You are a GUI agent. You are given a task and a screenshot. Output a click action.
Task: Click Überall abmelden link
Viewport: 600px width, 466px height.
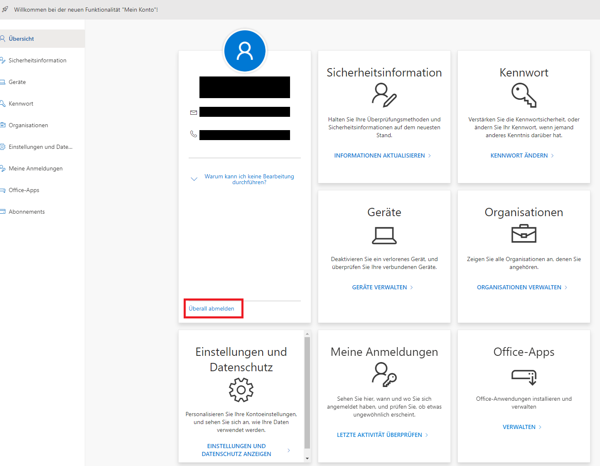tap(211, 308)
